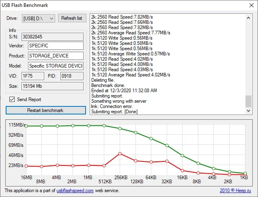Close the USB Flash Benchmark window
258x197 pixels.
pos(252,5)
